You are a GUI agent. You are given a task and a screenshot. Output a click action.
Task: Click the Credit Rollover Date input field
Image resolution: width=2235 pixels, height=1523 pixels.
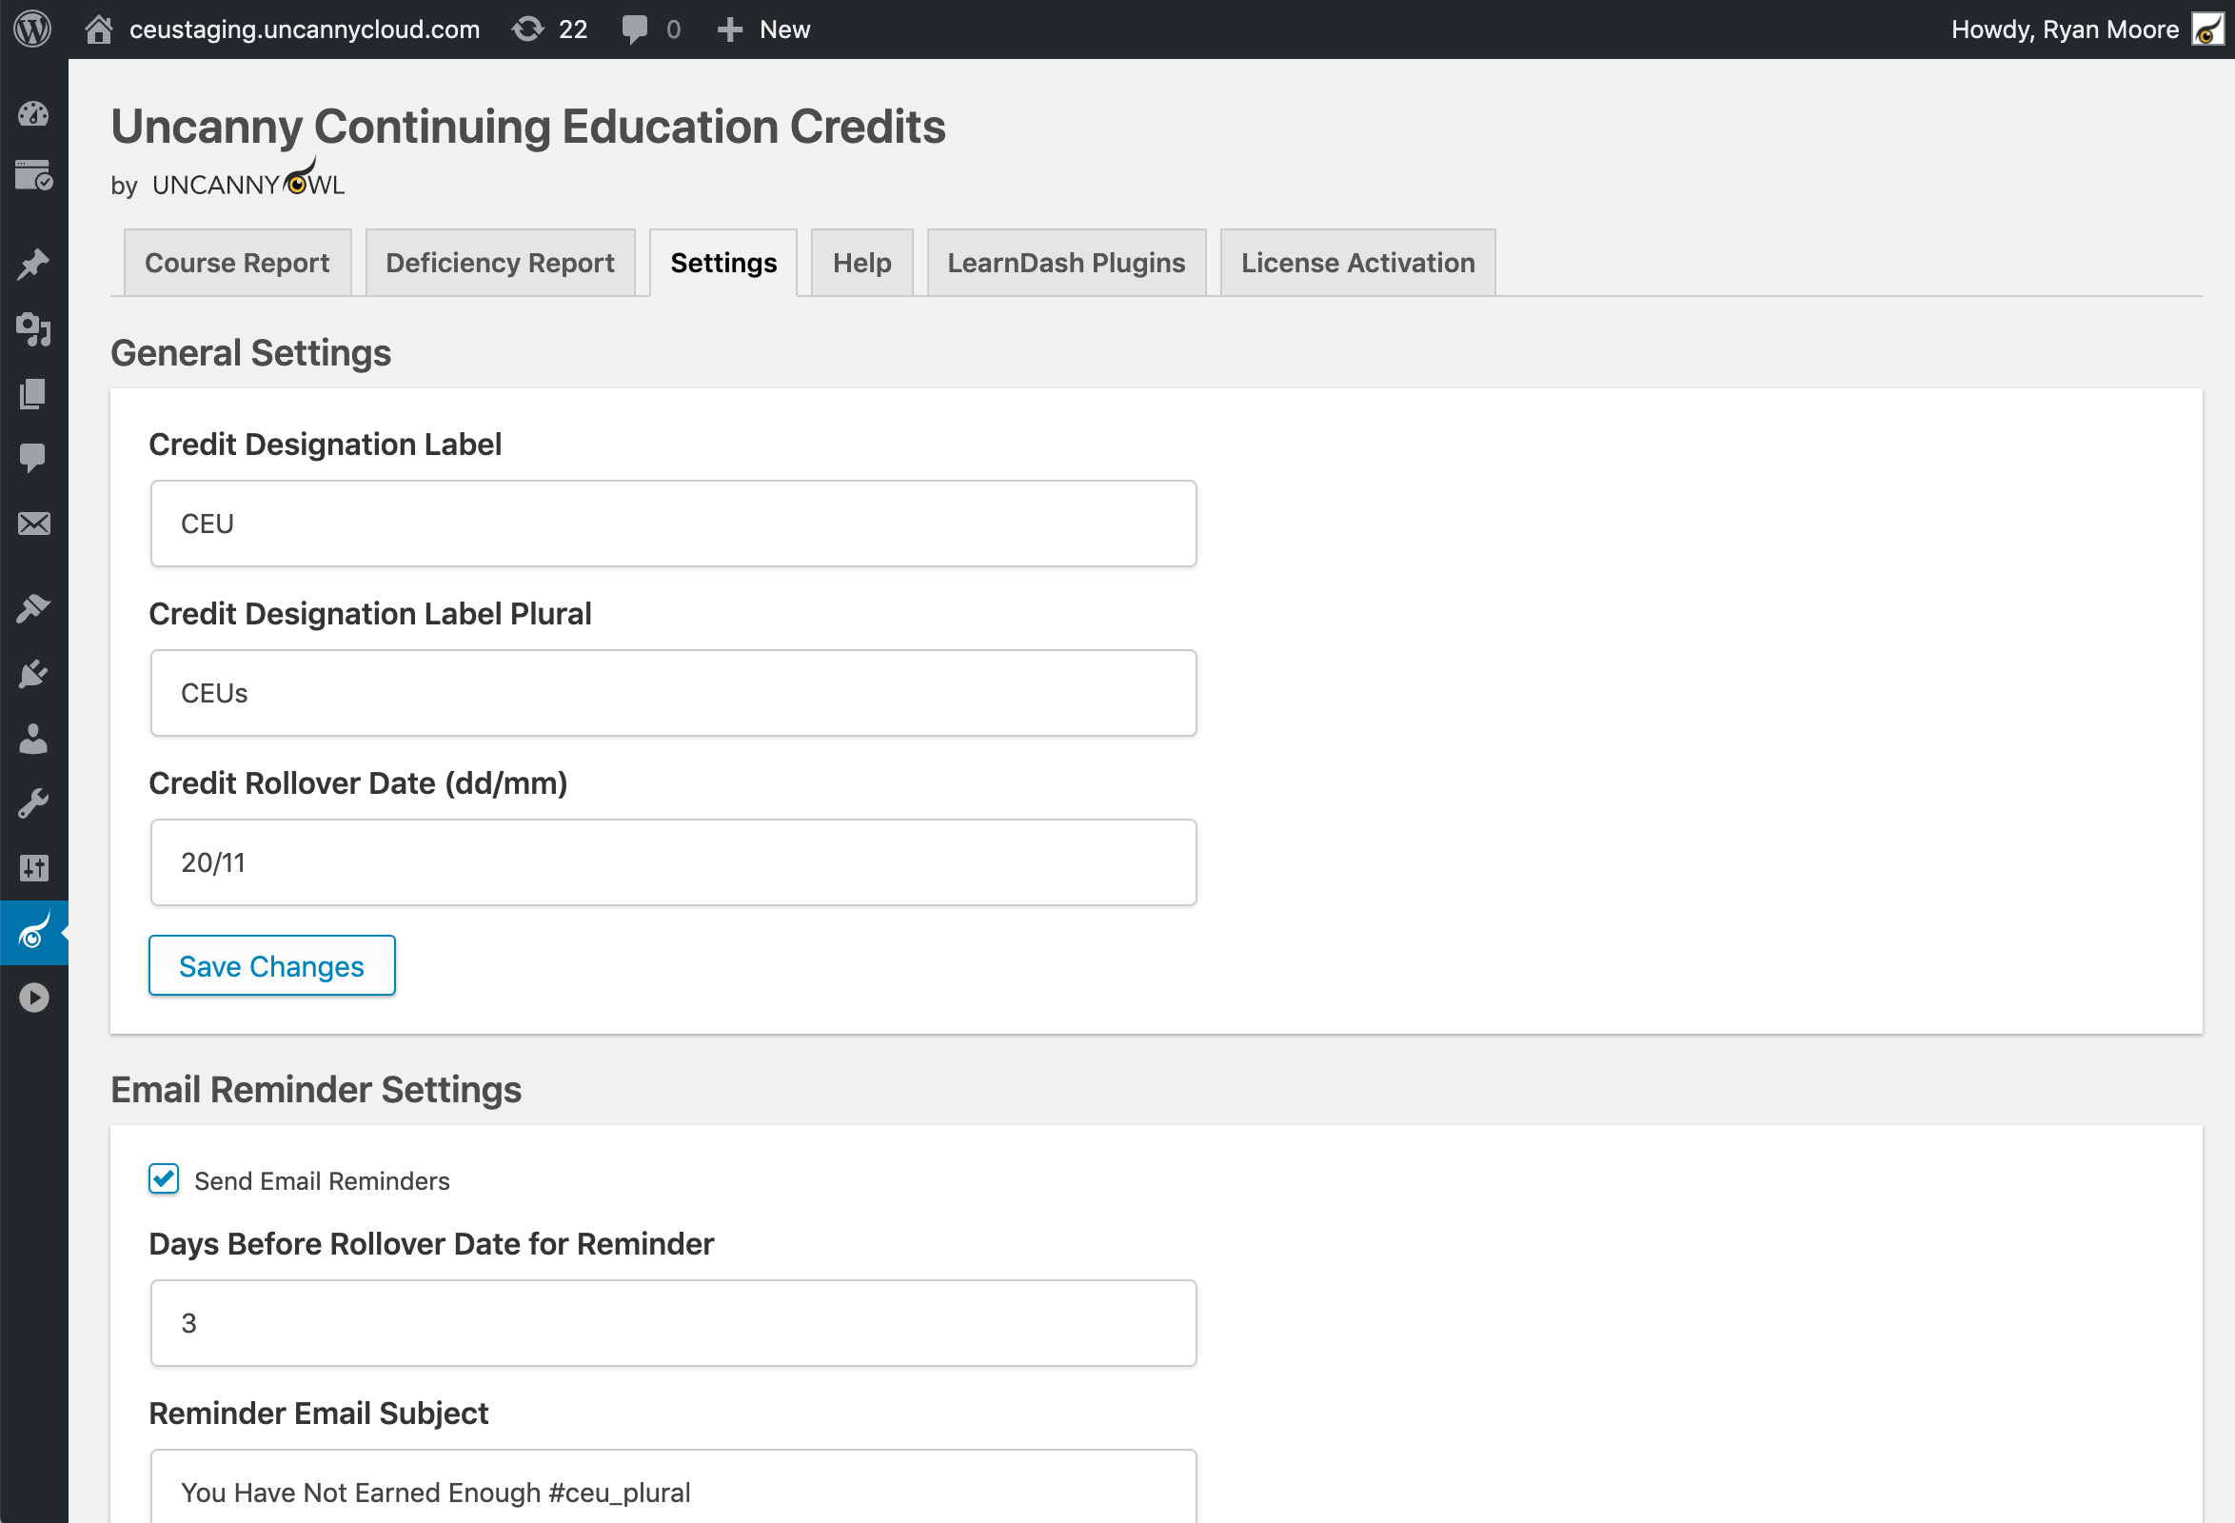(673, 862)
